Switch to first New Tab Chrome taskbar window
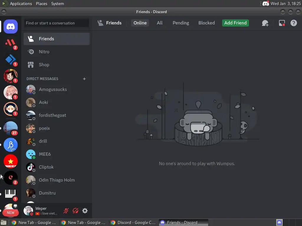 pyautogui.click(x=34, y=222)
